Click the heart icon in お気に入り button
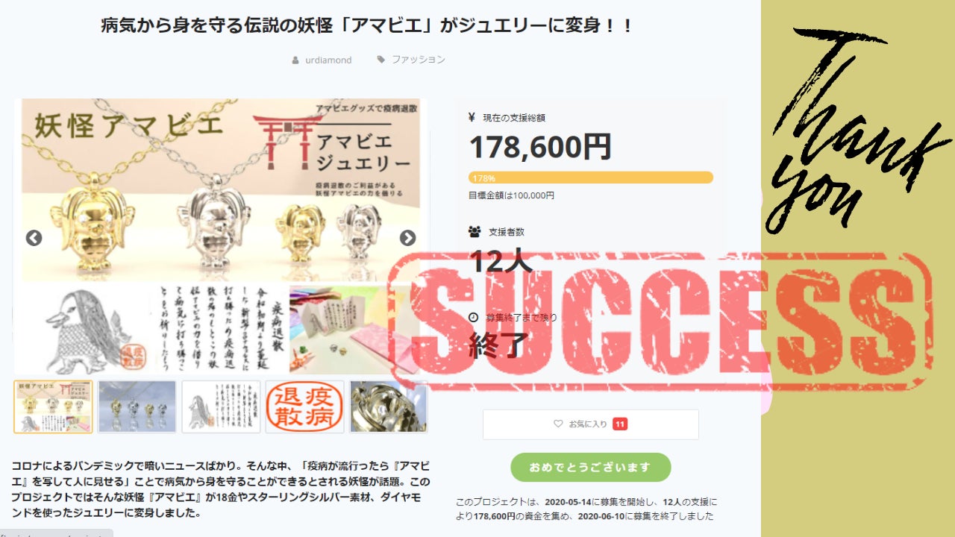955x537 pixels. [x=558, y=424]
